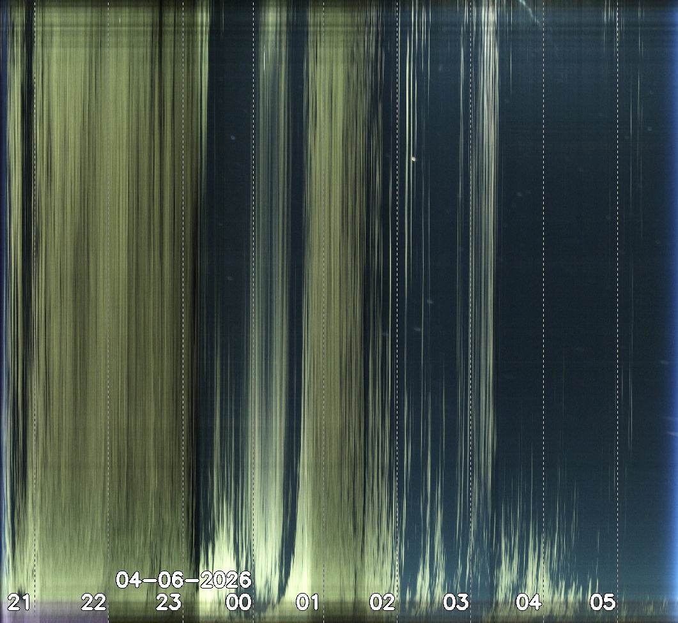
Task: Click the 01 hour label
Action: [x=307, y=602]
